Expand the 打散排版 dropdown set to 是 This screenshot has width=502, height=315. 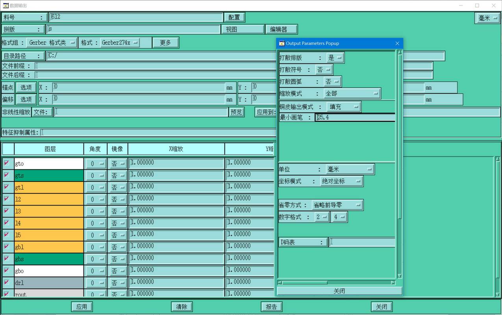tap(335, 57)
